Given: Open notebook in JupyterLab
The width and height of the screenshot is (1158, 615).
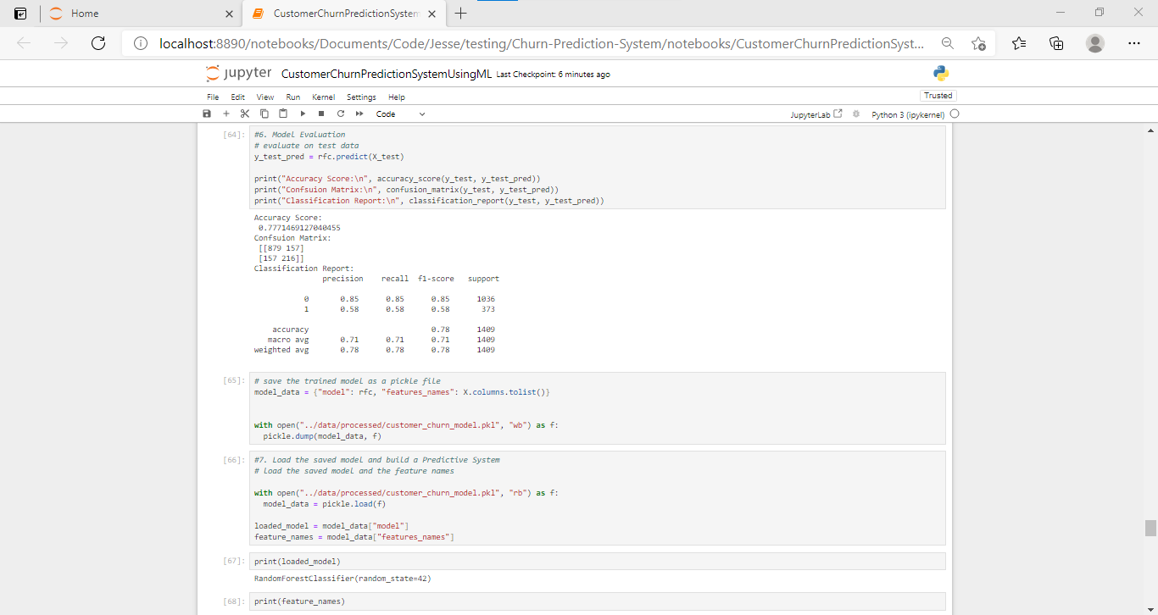Looking at the screenshot, I should click(x=816, y=114).
